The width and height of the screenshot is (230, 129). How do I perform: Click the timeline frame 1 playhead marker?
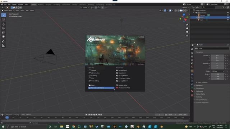pos(7,118)
